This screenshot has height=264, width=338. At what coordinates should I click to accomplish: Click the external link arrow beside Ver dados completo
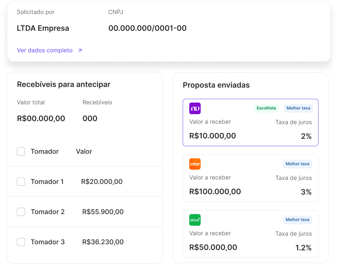point(80,50)
